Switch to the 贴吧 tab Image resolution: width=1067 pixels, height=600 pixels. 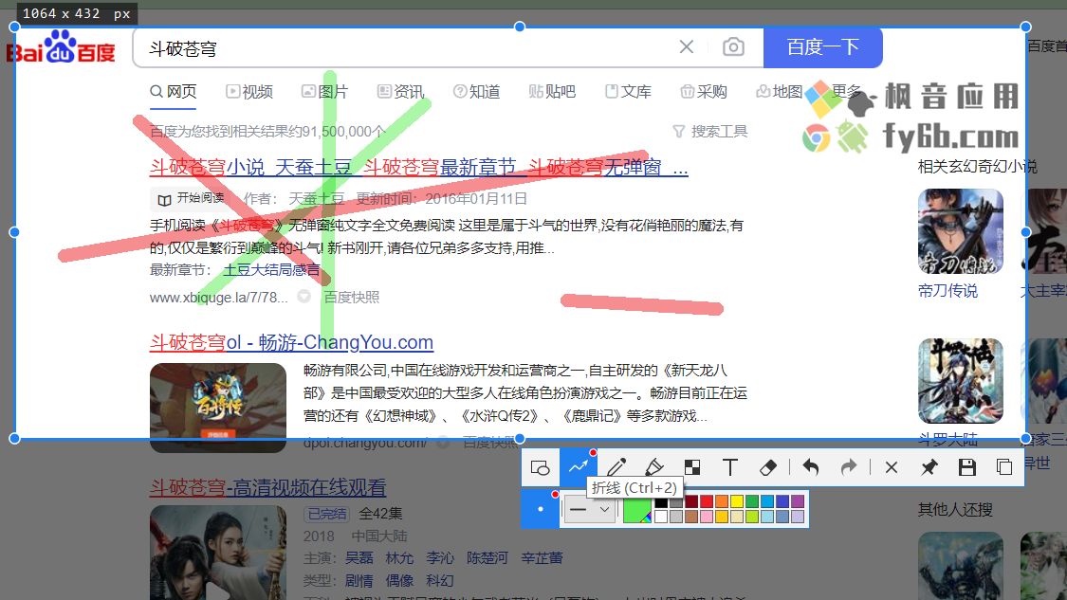[553, 92]
